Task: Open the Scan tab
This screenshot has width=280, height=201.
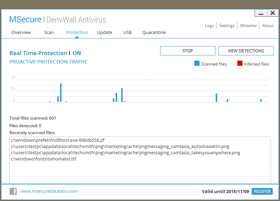Action: coord(49,33)
